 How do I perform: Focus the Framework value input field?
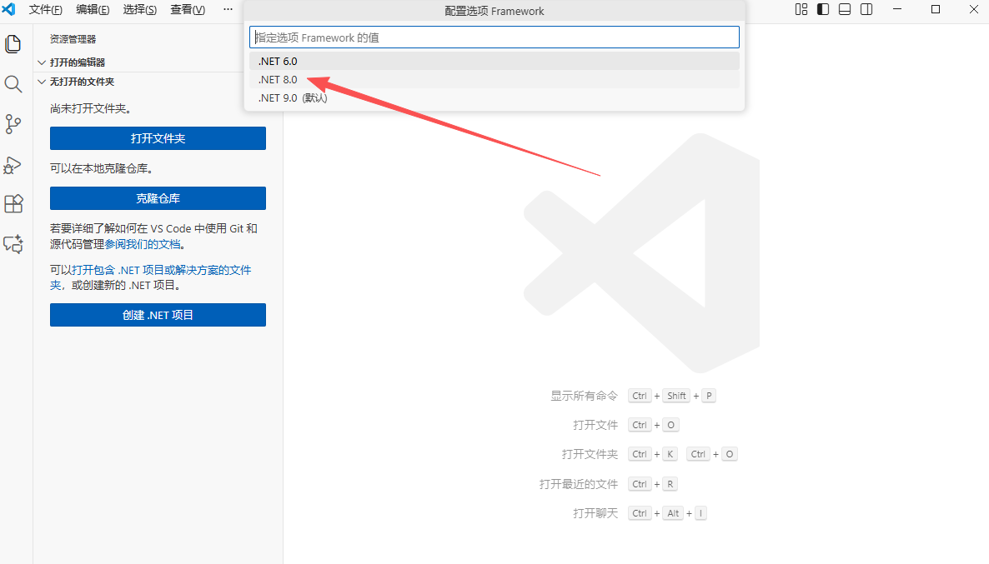point(494,37)
